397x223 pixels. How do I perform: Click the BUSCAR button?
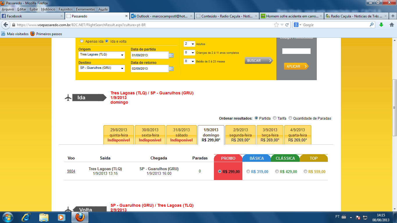[259, 61]
